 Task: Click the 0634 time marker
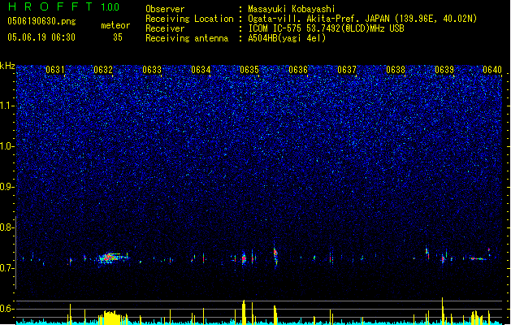tap(201, 70)
